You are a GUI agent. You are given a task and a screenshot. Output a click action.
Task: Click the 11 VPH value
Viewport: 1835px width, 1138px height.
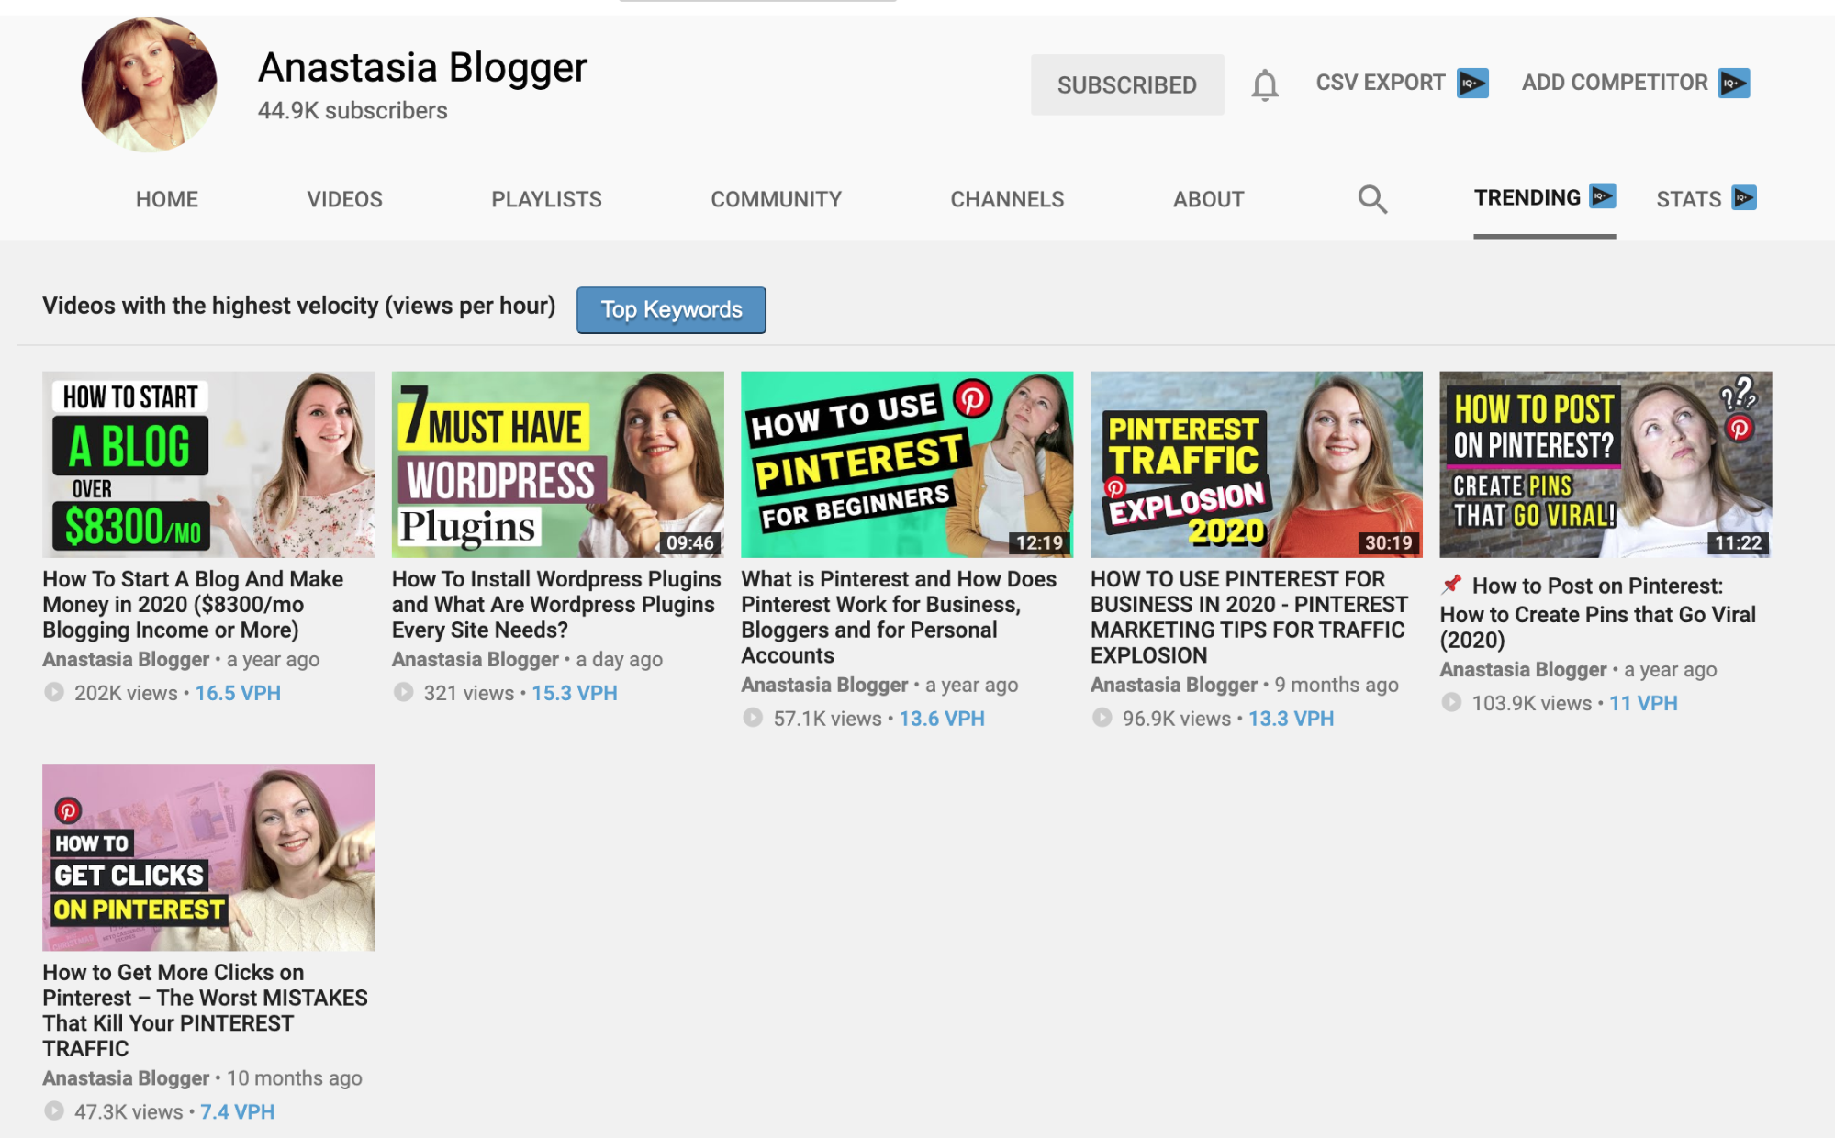tap(1643, 703)
